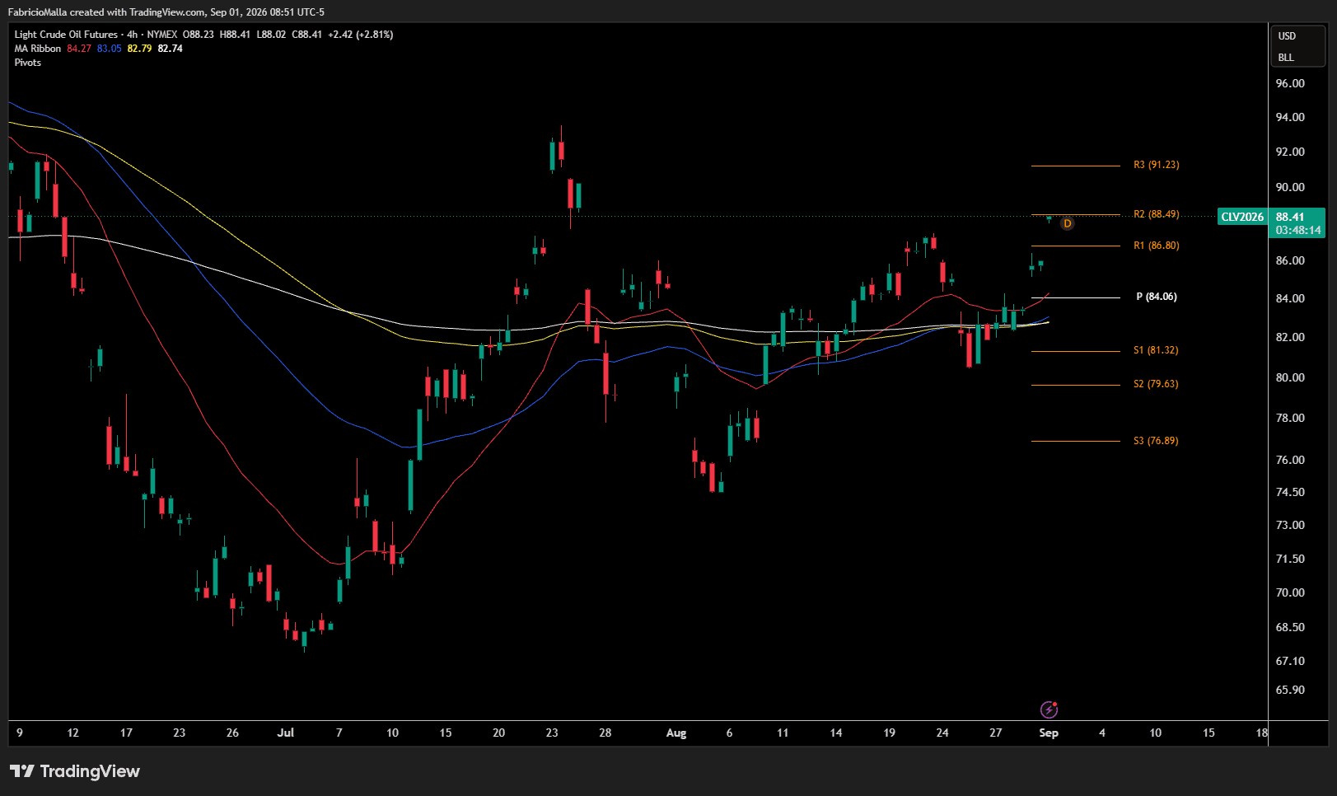Select the R3 (91.23) pivot label

1156,165
